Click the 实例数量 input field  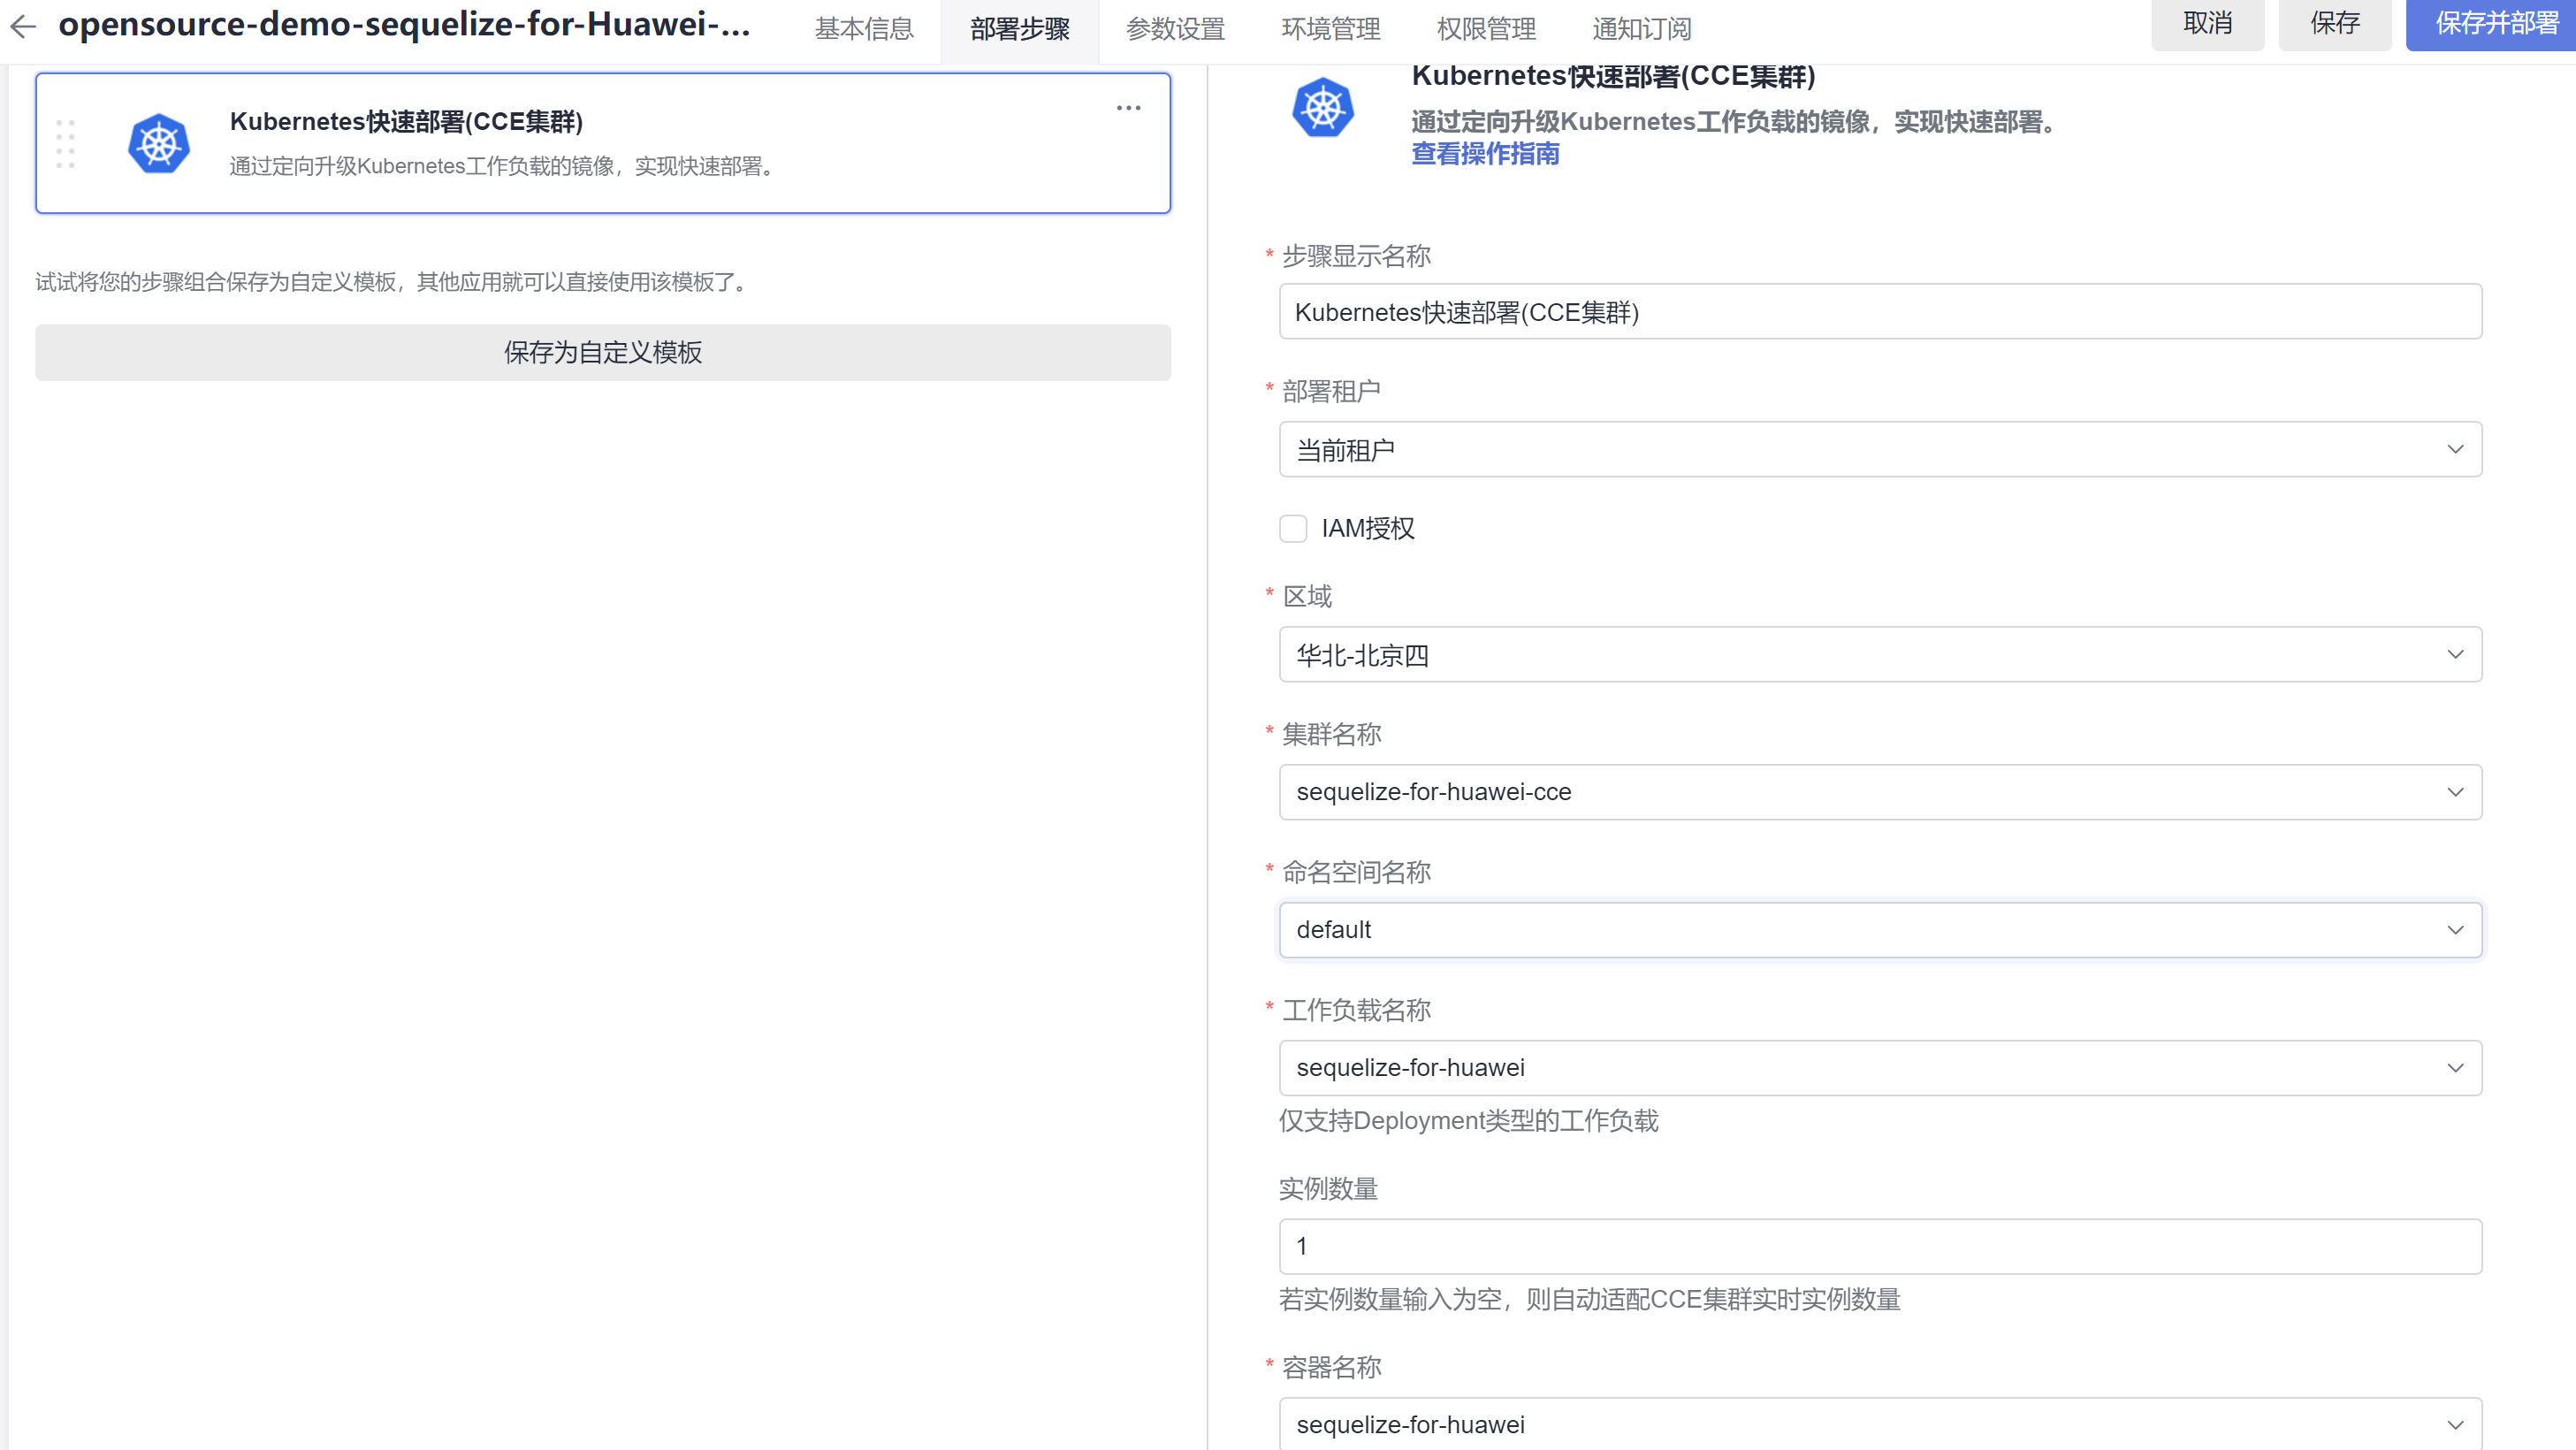click(1879, 1246)
